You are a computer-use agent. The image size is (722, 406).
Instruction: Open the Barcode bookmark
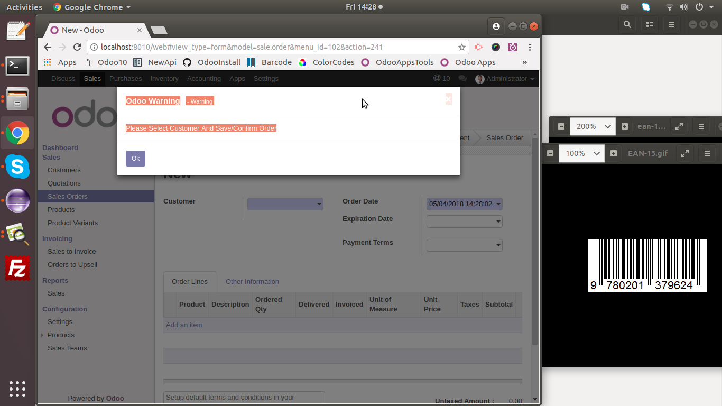pyautogui.click(x=269, y=62)
